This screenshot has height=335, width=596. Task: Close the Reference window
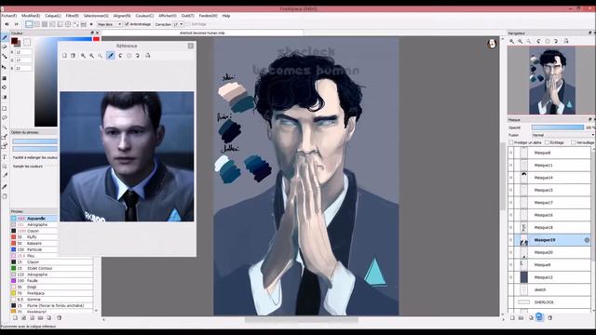[190, 46]
